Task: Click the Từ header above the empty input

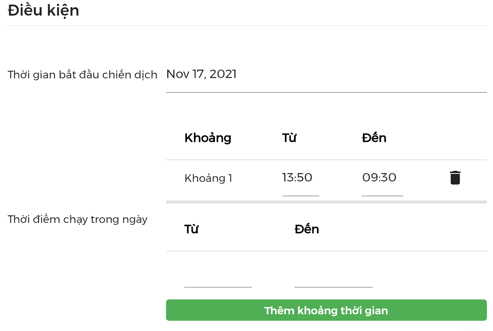Action: click(x=191, y=229)
